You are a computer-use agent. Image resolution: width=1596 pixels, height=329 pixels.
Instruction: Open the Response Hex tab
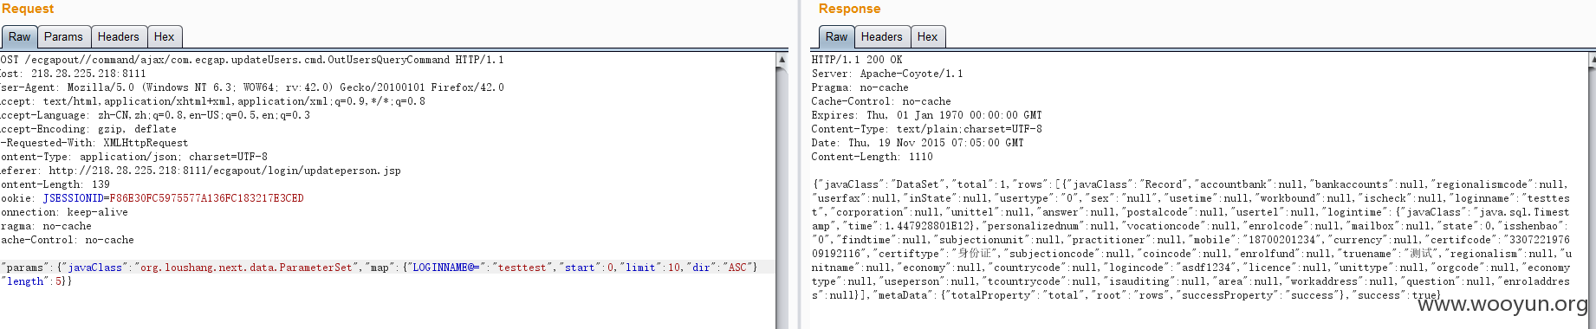[x=927, y=37]
